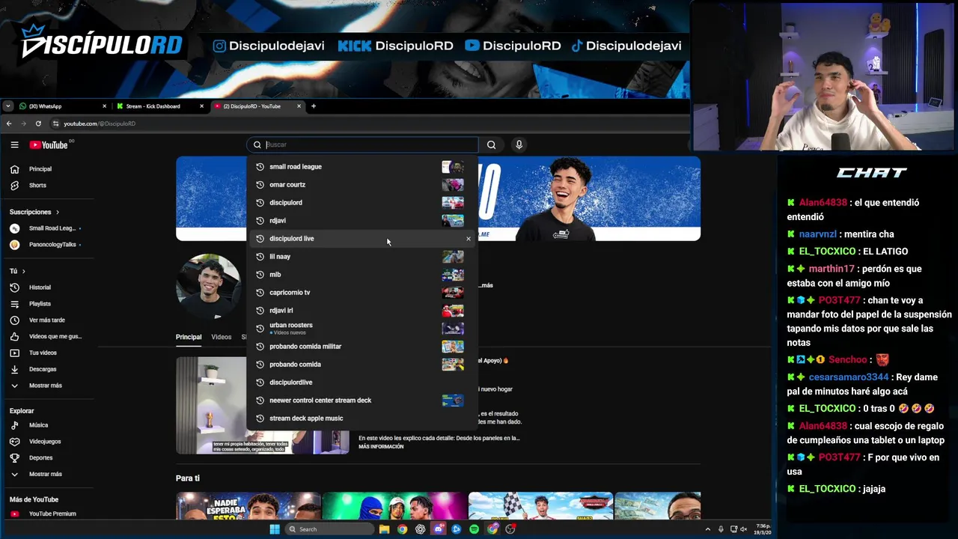Open the tab search dropdown arrow
This screenshot has height=539, width=958.
7,106
